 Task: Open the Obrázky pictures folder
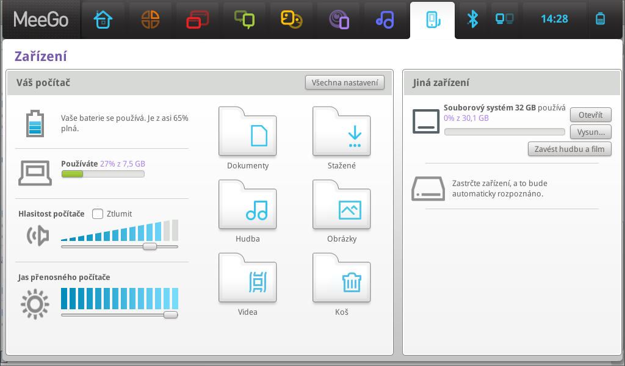point(341,206)
